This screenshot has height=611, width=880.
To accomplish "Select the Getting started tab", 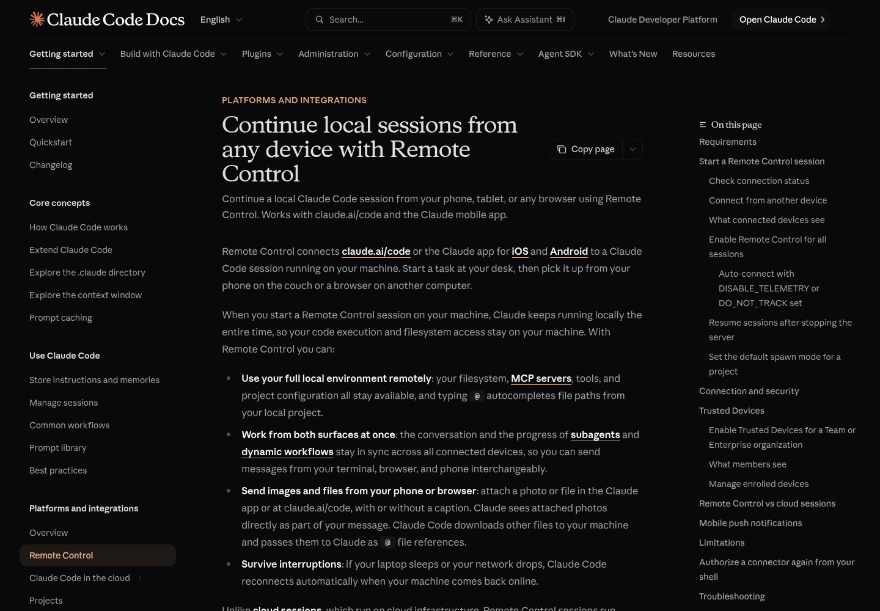I will point(67,54).
